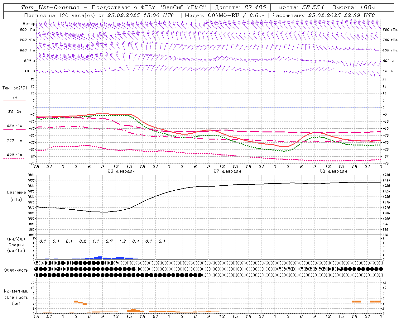This screenshot has height=319, width=399.
Task: Click the 27 февраля date label
Action: [x=227, y=171]
